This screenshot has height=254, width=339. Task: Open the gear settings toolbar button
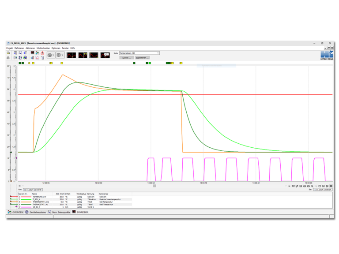click(x=59, y=55)
